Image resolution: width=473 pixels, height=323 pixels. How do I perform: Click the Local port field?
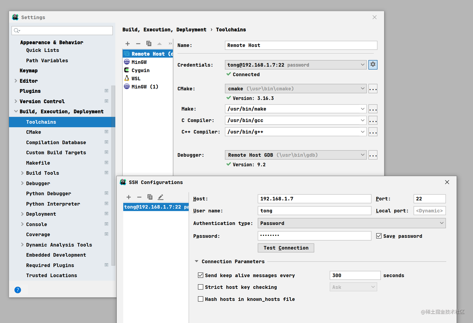point(429,211)
